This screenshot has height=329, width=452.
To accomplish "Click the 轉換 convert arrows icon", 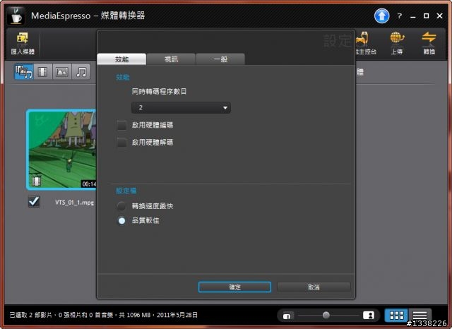I will pyautogui.click(x=429, y=43).
